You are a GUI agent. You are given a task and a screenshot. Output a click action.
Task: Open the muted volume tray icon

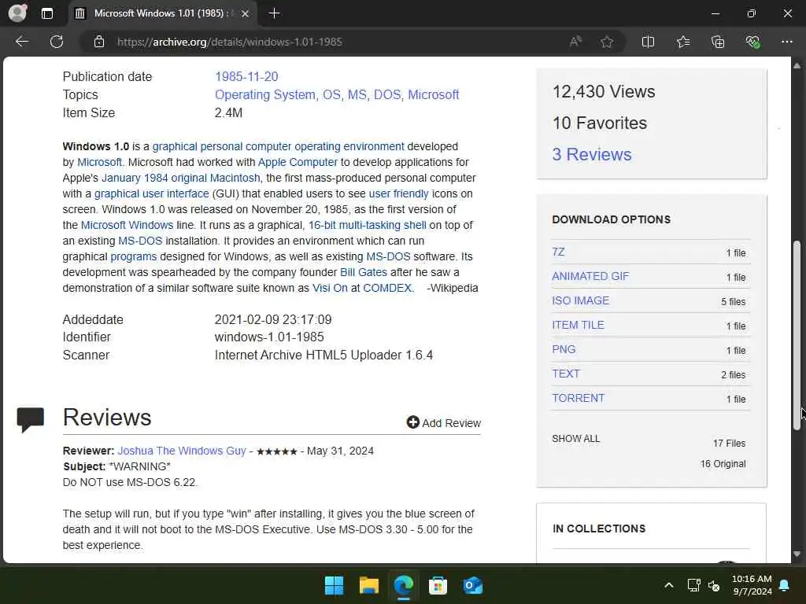coord(714,585)
